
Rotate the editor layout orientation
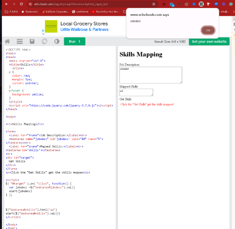coord(45,41)
